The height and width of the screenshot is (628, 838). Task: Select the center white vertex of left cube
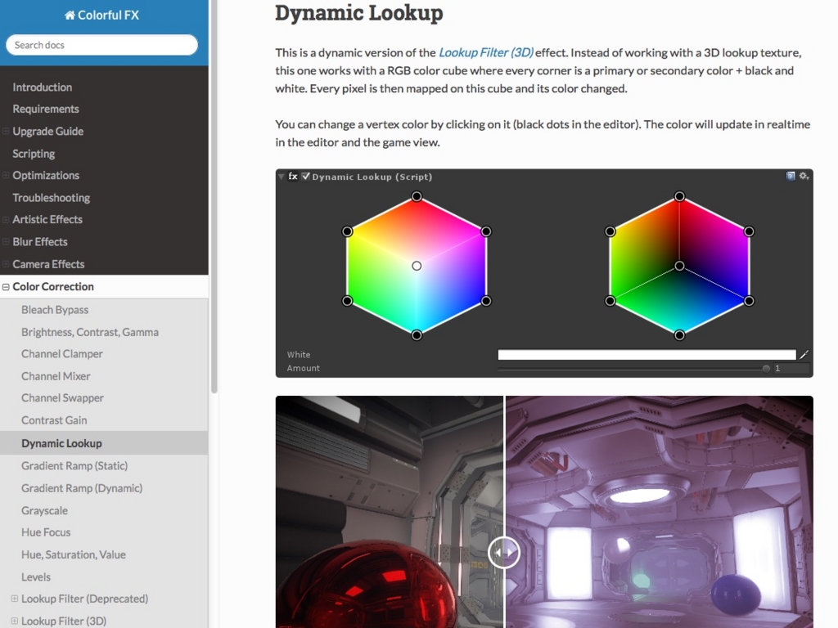click(x=417, y=266)
